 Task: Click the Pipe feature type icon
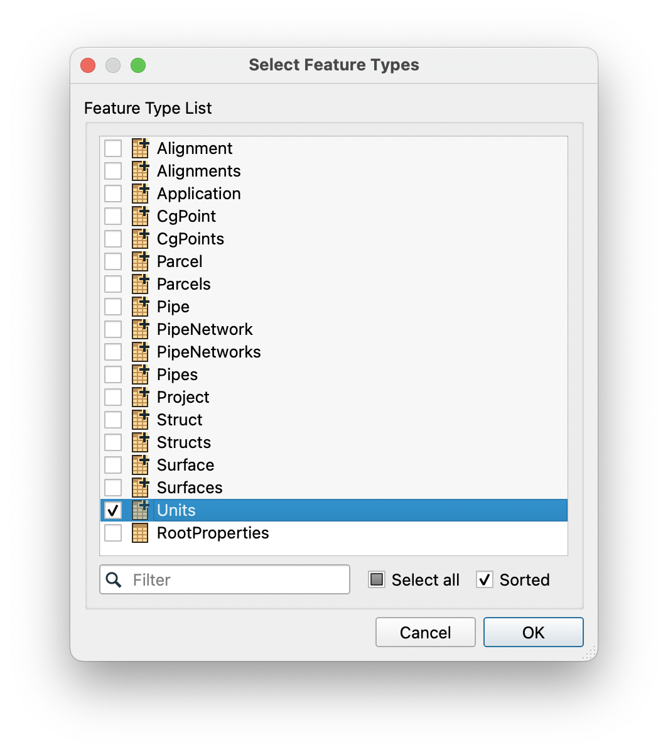point(141,307)
